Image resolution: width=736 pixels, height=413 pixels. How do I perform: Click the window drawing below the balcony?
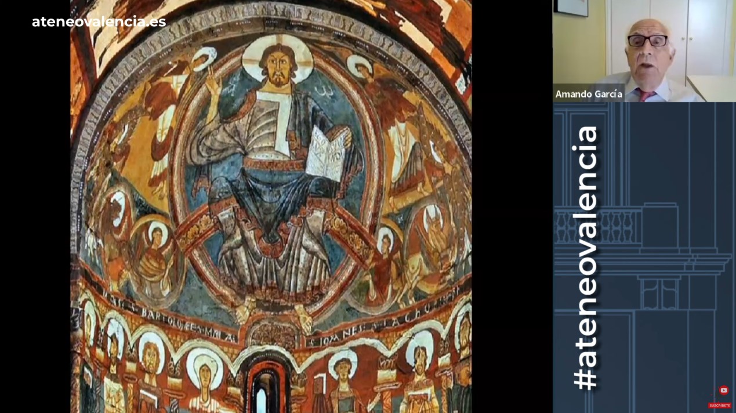pyautogui.click(x=658, y=294)
